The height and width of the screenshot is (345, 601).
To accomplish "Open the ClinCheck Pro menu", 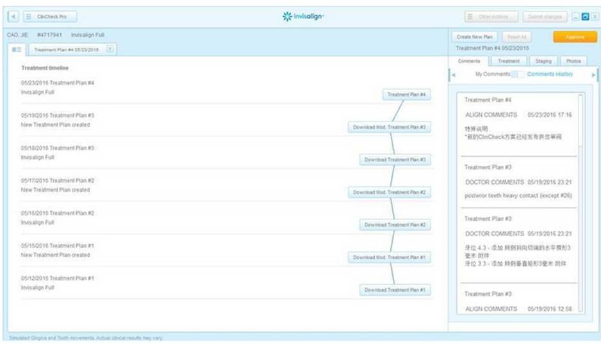I will (50, 17).
